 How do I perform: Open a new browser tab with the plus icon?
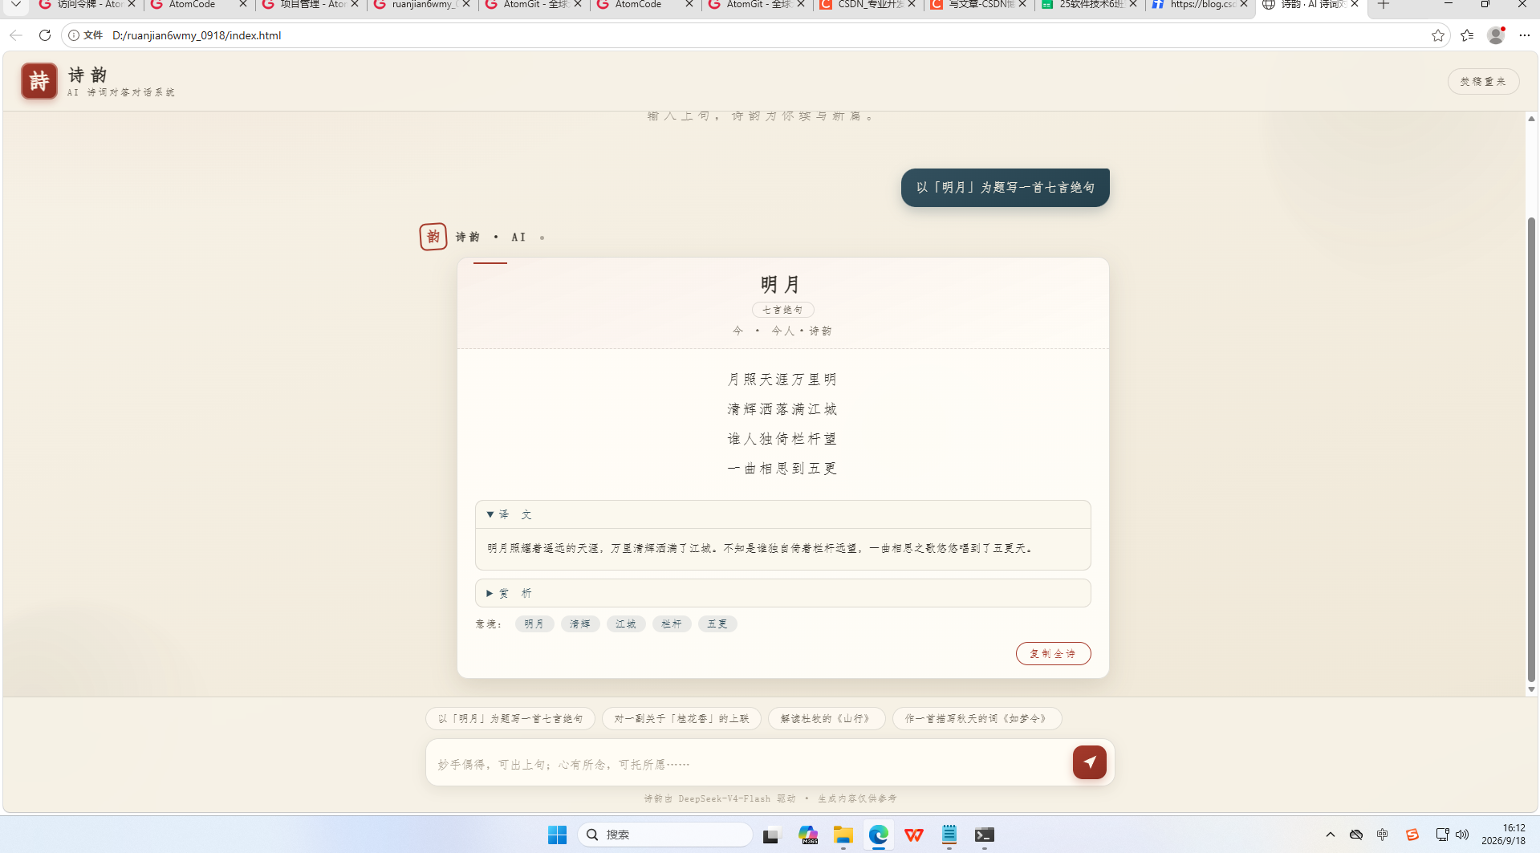pos(1384,5)
